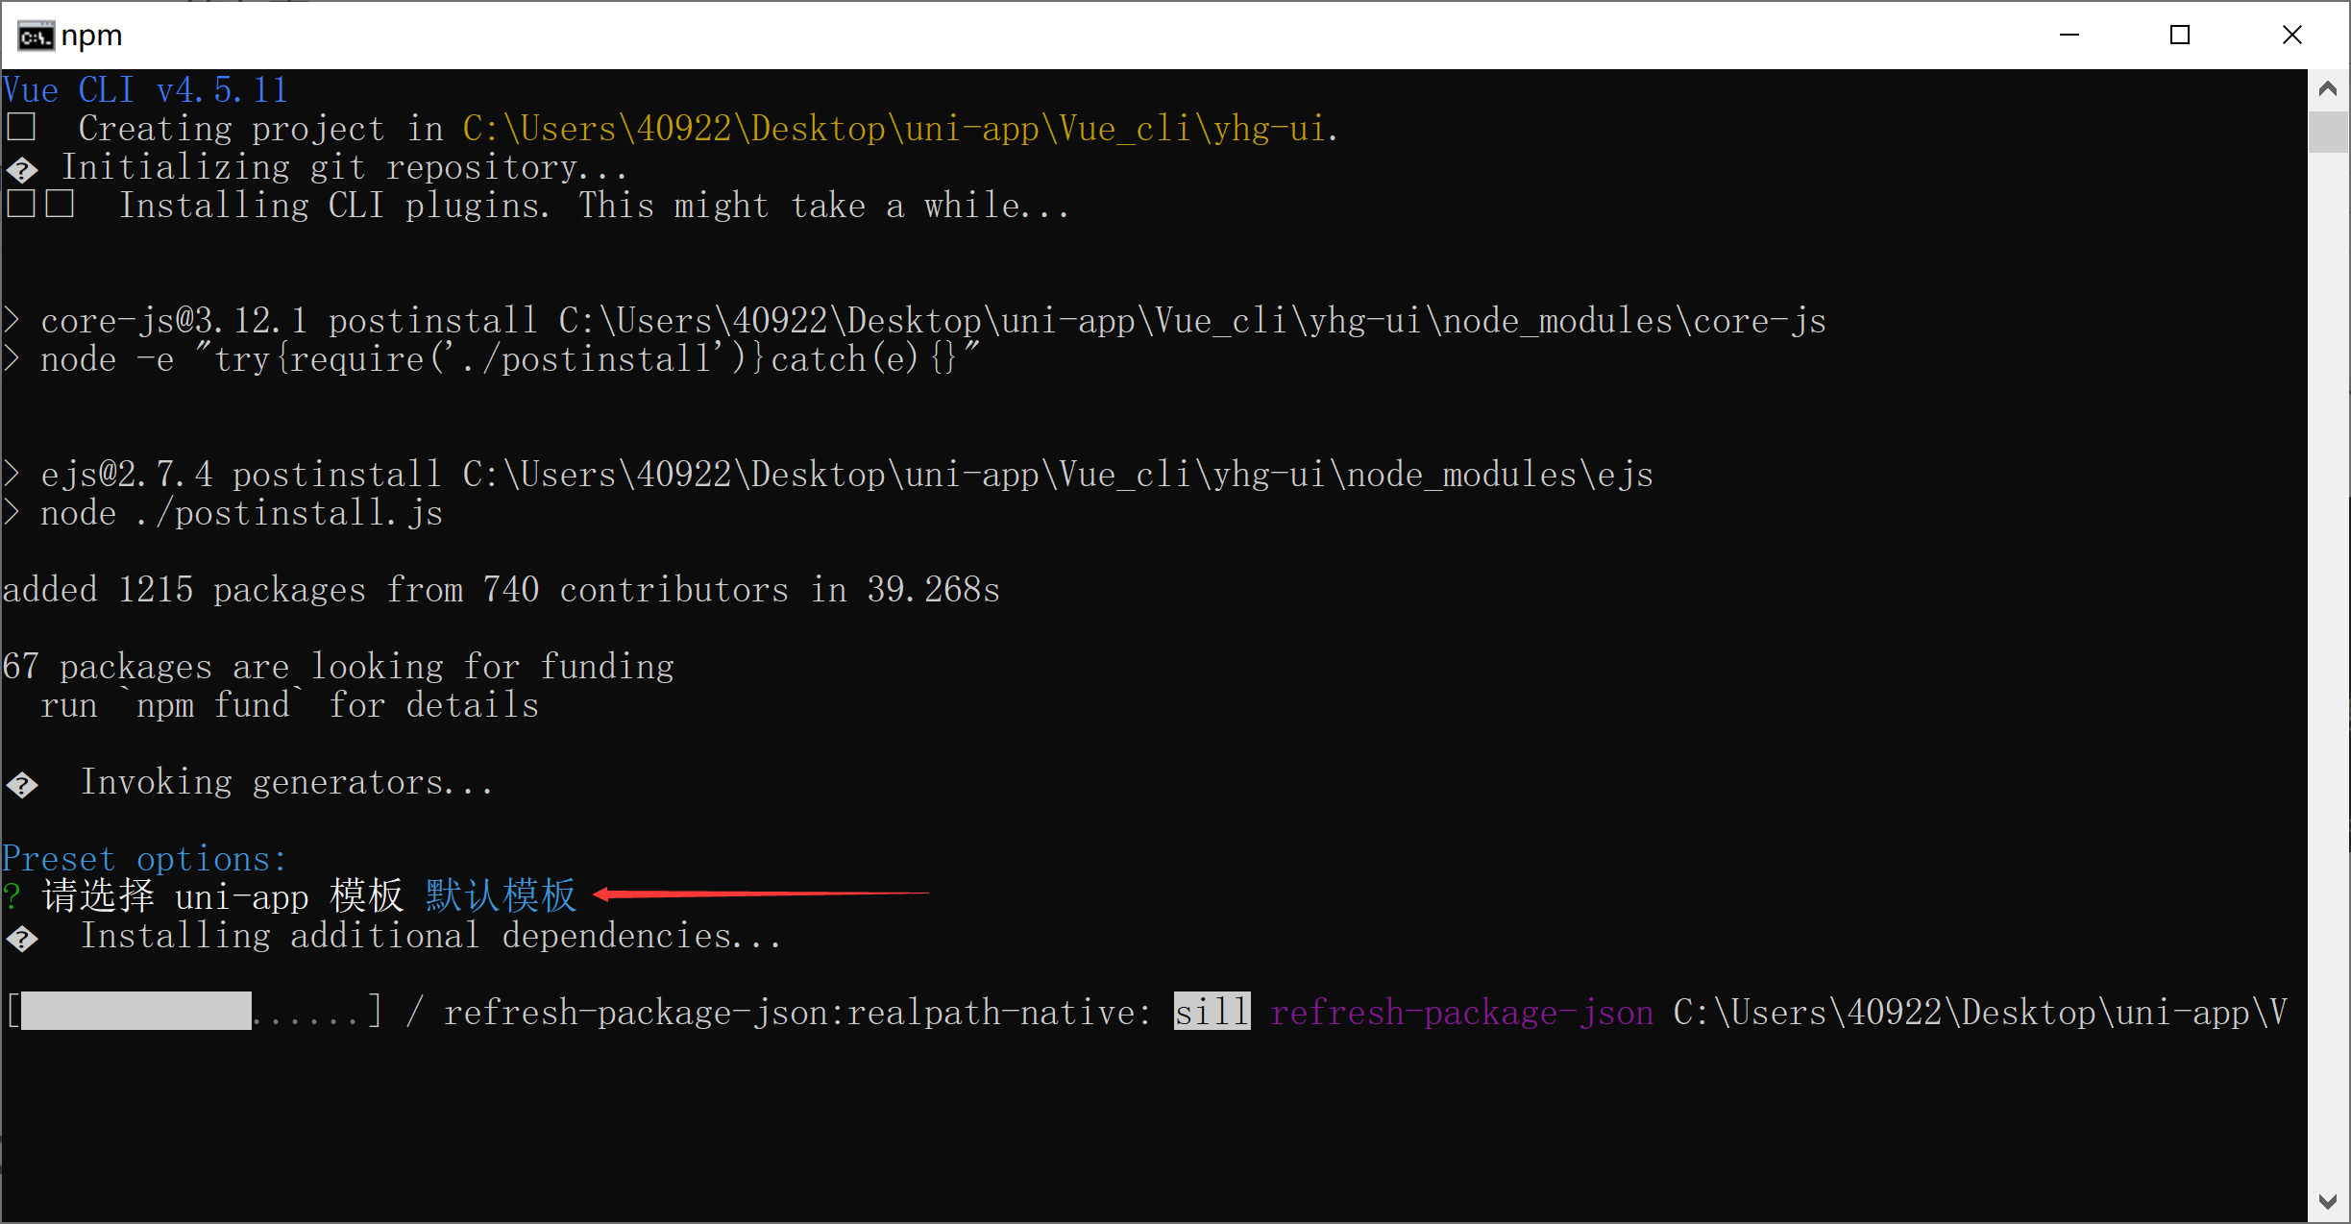The height and width of the screenshot is (1224, 2351).
Task: Click the blue 默认模板 selection text
Action: tap(501, 896)
